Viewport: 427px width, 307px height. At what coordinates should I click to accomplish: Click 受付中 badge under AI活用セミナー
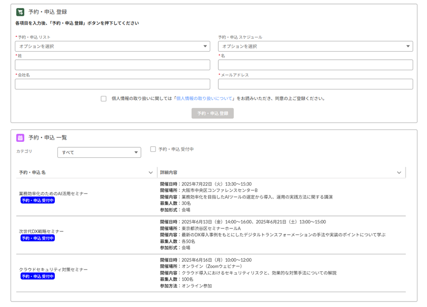[37, 201]
